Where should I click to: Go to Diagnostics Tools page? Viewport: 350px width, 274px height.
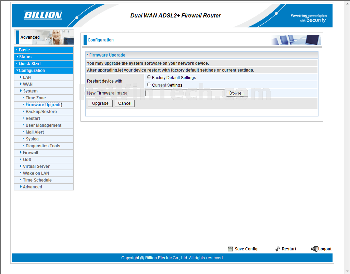pyautogui.click(x=43, y=146)
